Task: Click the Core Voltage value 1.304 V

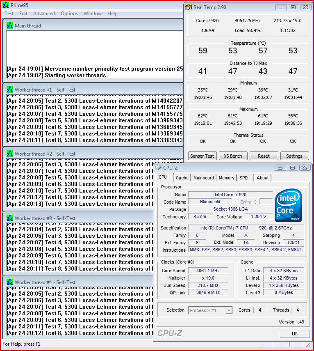Action: (x=259, y=216)
